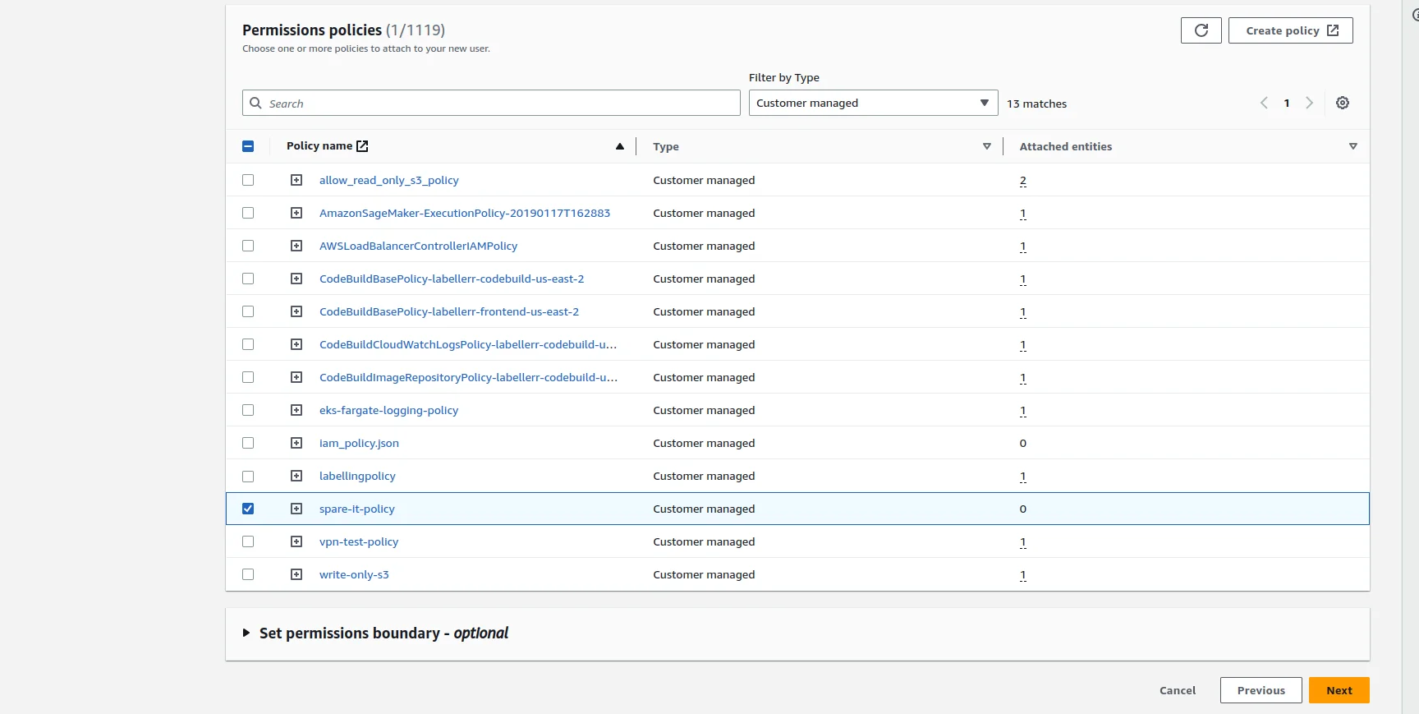Open external link icon beside Policy name
Image resolution: width=1419 pixels, height=714 pixels.
point(362,145)
